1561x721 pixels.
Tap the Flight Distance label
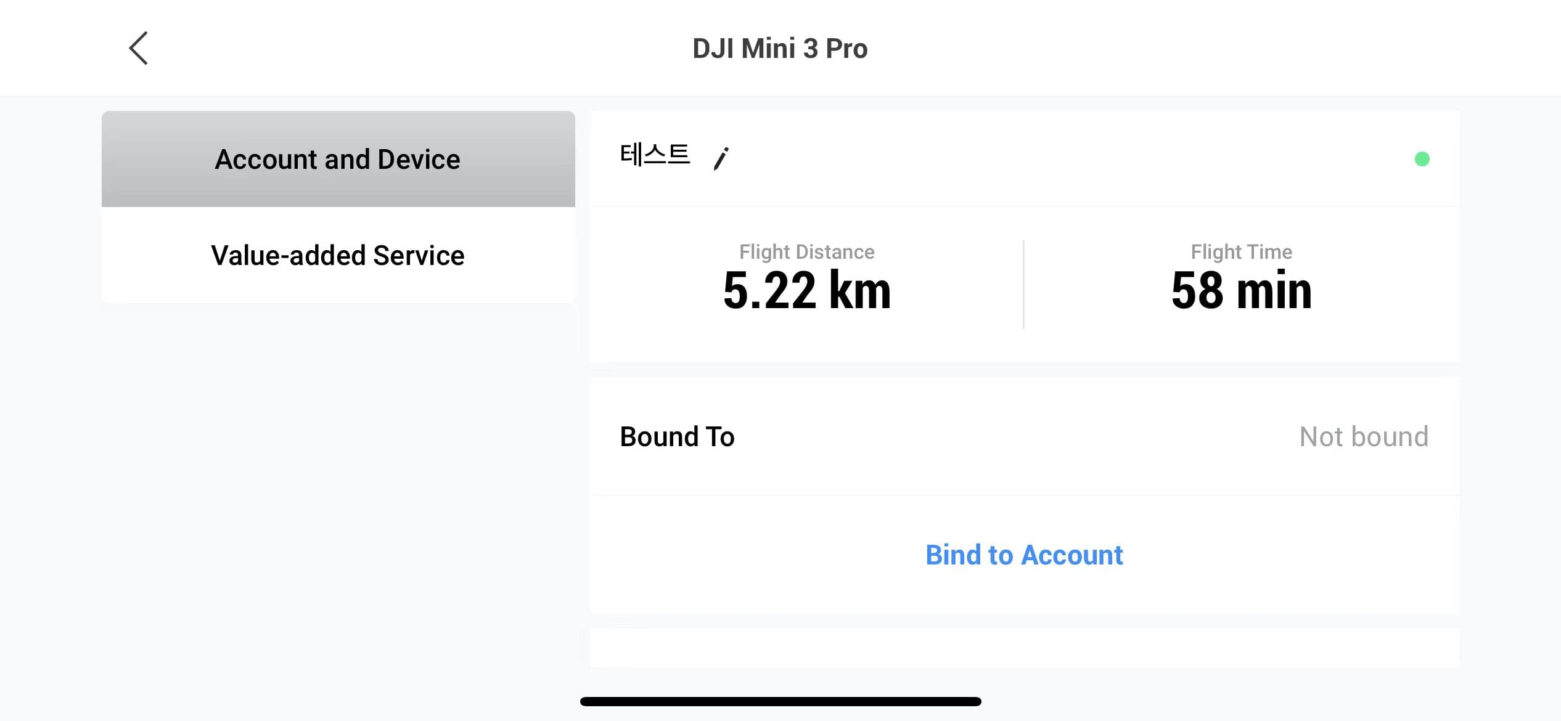point(806,251)
